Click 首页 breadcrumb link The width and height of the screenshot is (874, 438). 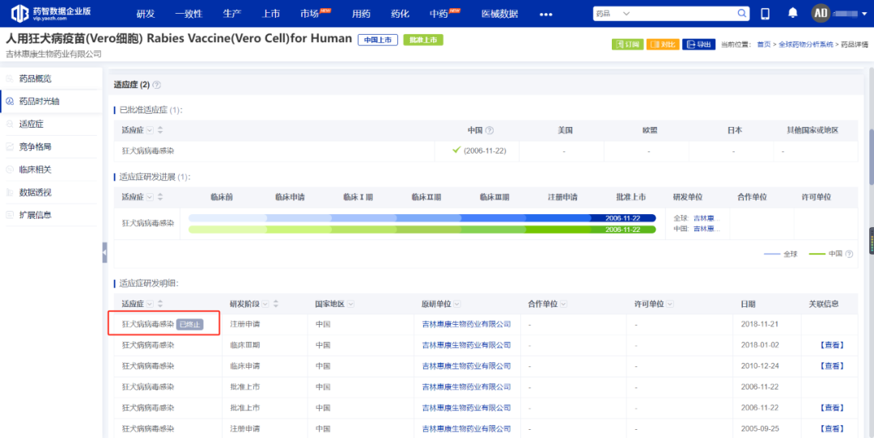(764, 44)
